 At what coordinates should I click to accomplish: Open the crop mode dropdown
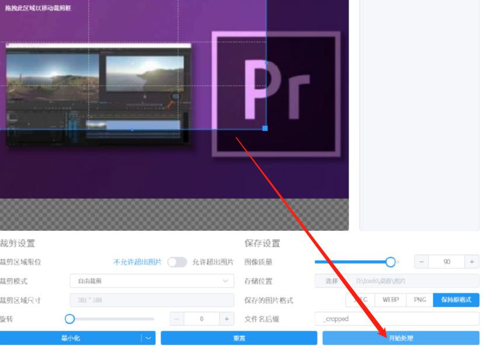coord(152,281)
